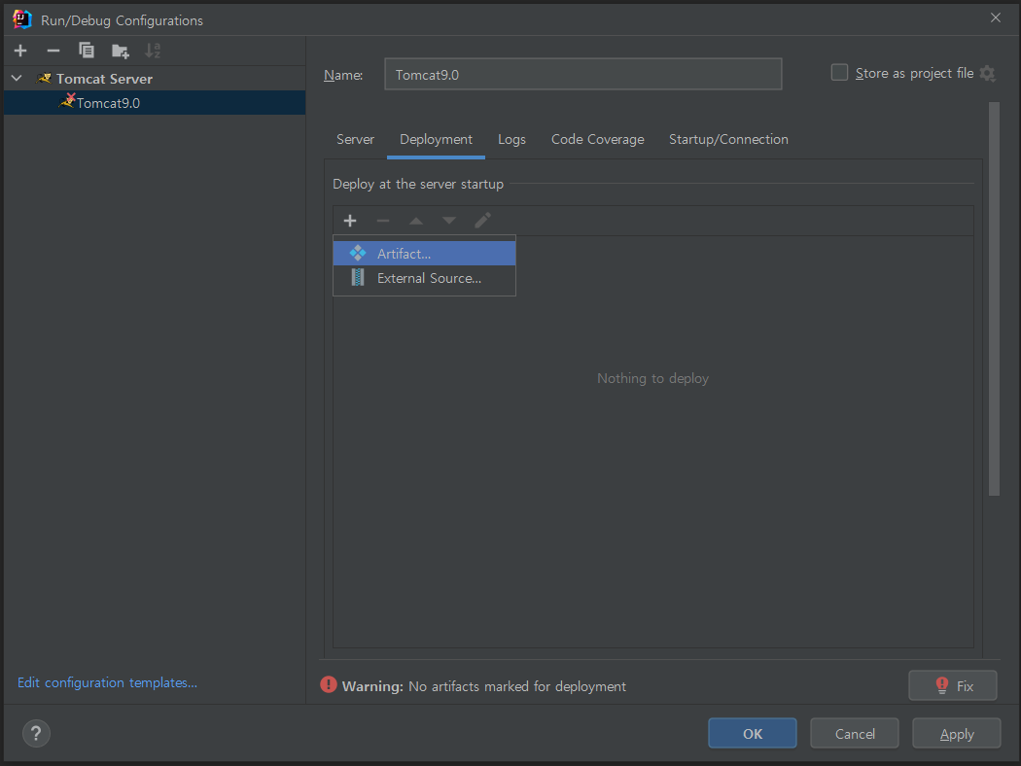The image size is (1021, 766).
Task: Click the edit artifact pencil icon
Action: [482, 221]
